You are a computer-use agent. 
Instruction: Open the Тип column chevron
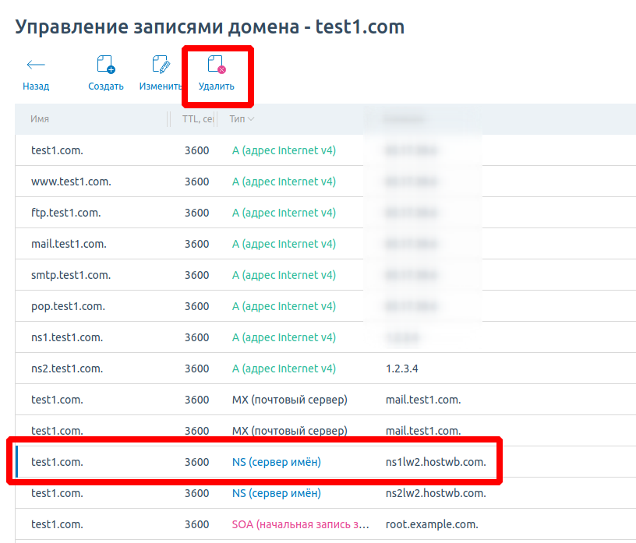click(251, 119)
